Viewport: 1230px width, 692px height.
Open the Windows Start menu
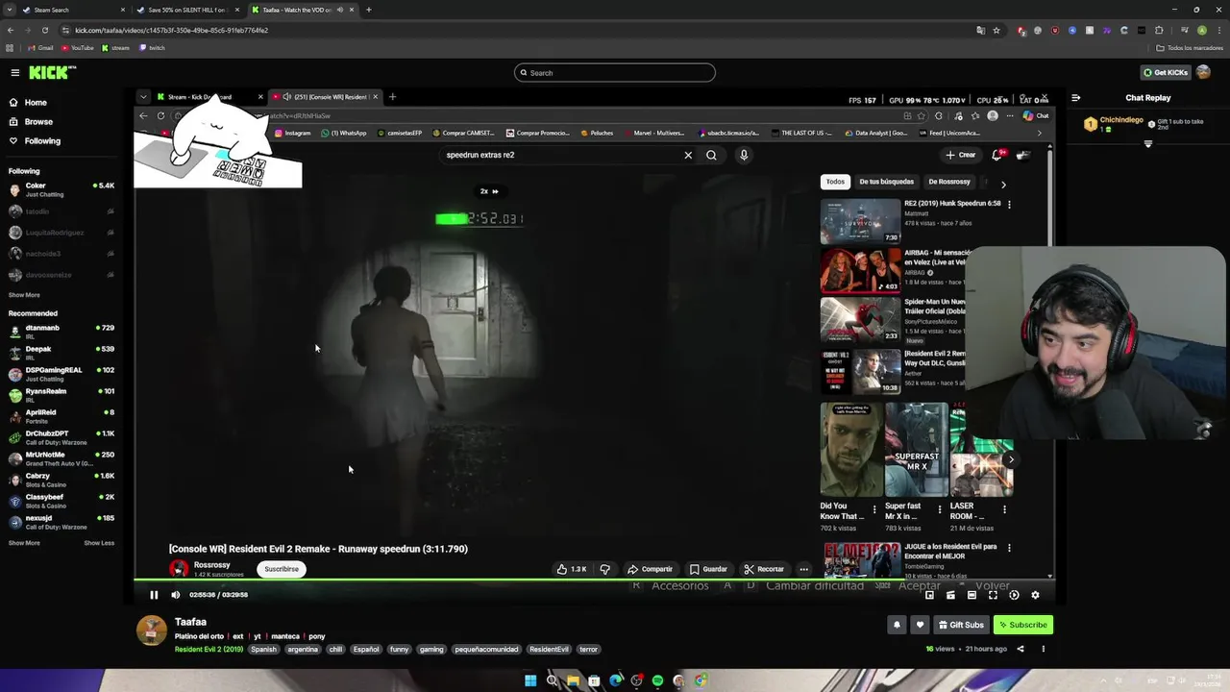(x=530, y=680)
